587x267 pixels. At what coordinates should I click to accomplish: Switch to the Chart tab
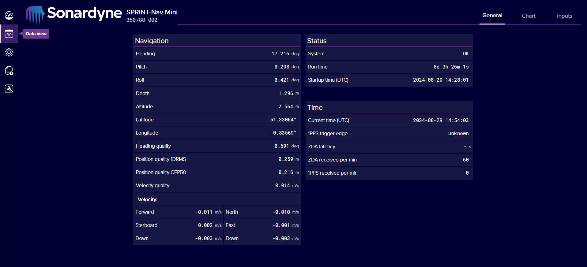[x=528, y=16]
